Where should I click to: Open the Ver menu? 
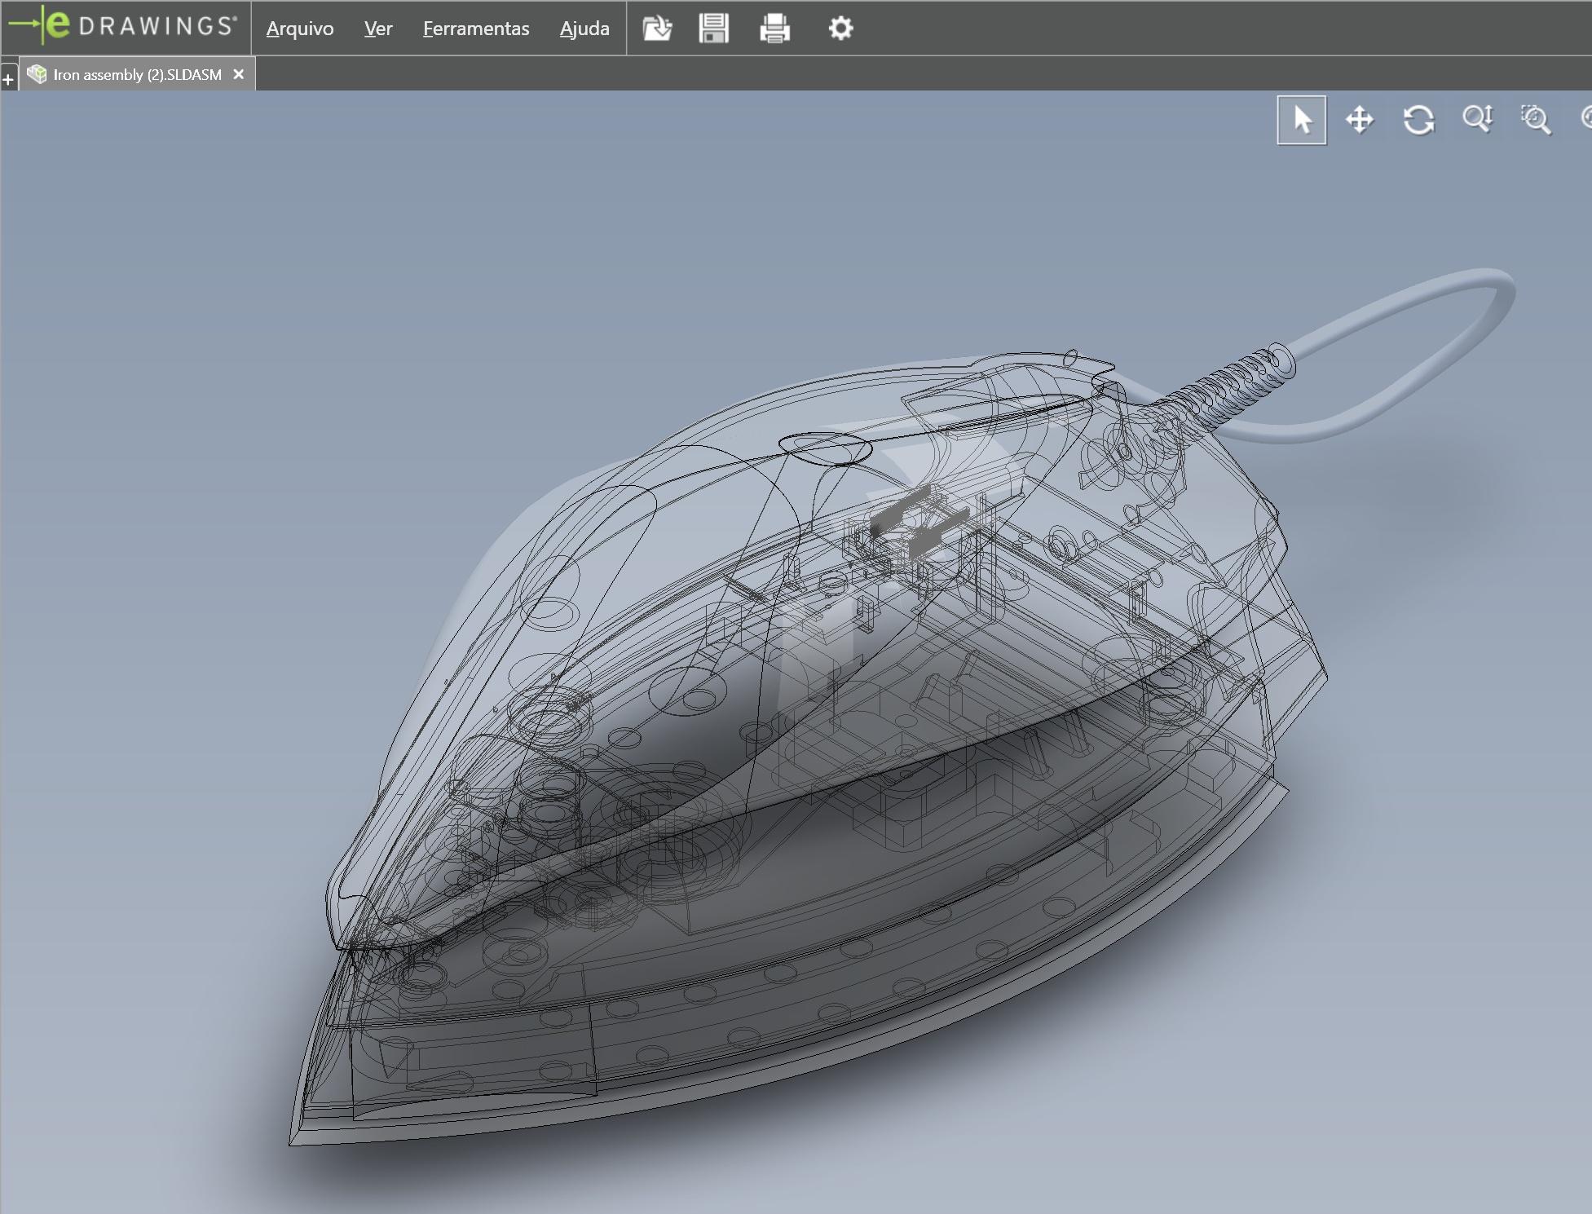[x=378, y=29]
